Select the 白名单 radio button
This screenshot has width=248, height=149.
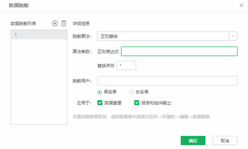click(x=131, y=92)
